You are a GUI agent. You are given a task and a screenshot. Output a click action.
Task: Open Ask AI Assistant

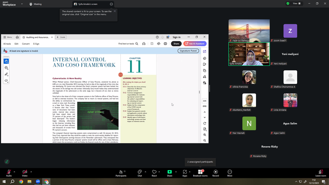point(195,44)
